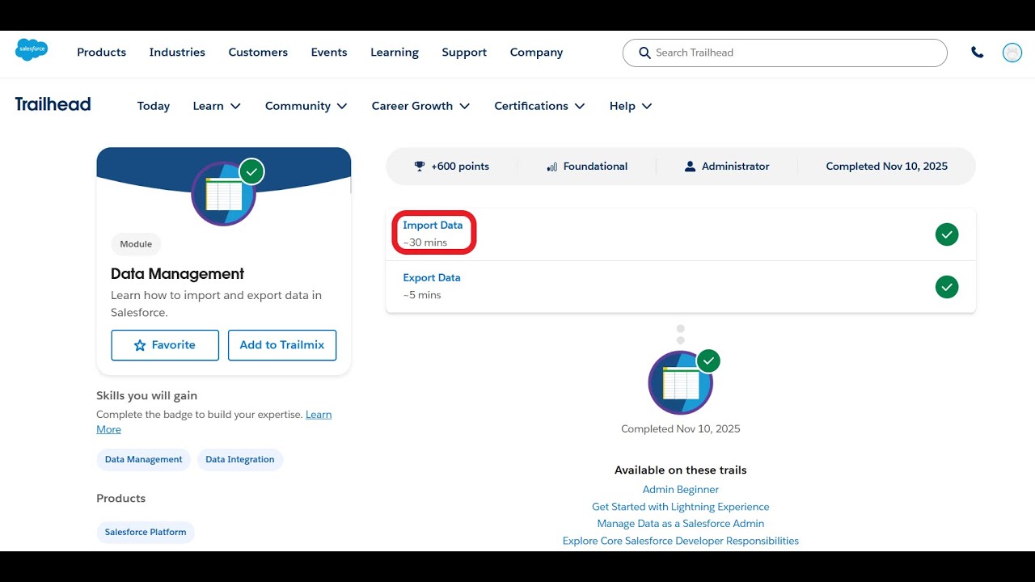The image size is (1035, 582).
Task: Click the Administrator role text
Action: coord(735,167)
